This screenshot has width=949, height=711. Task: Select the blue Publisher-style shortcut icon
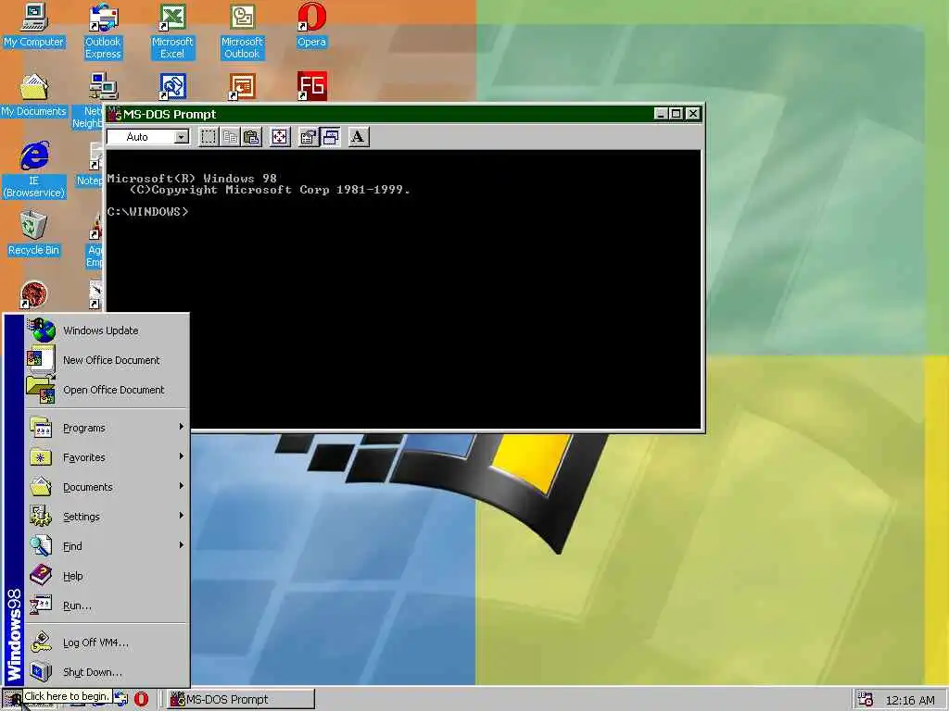(172, 86)
